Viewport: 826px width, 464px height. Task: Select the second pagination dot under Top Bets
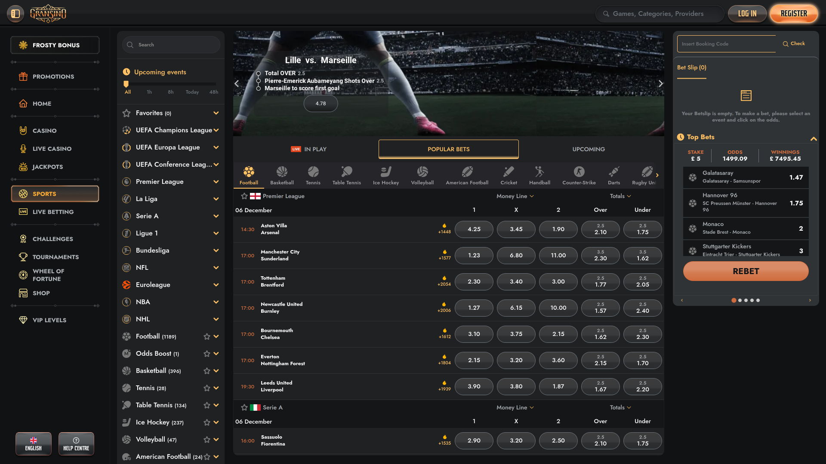point(740,300)
